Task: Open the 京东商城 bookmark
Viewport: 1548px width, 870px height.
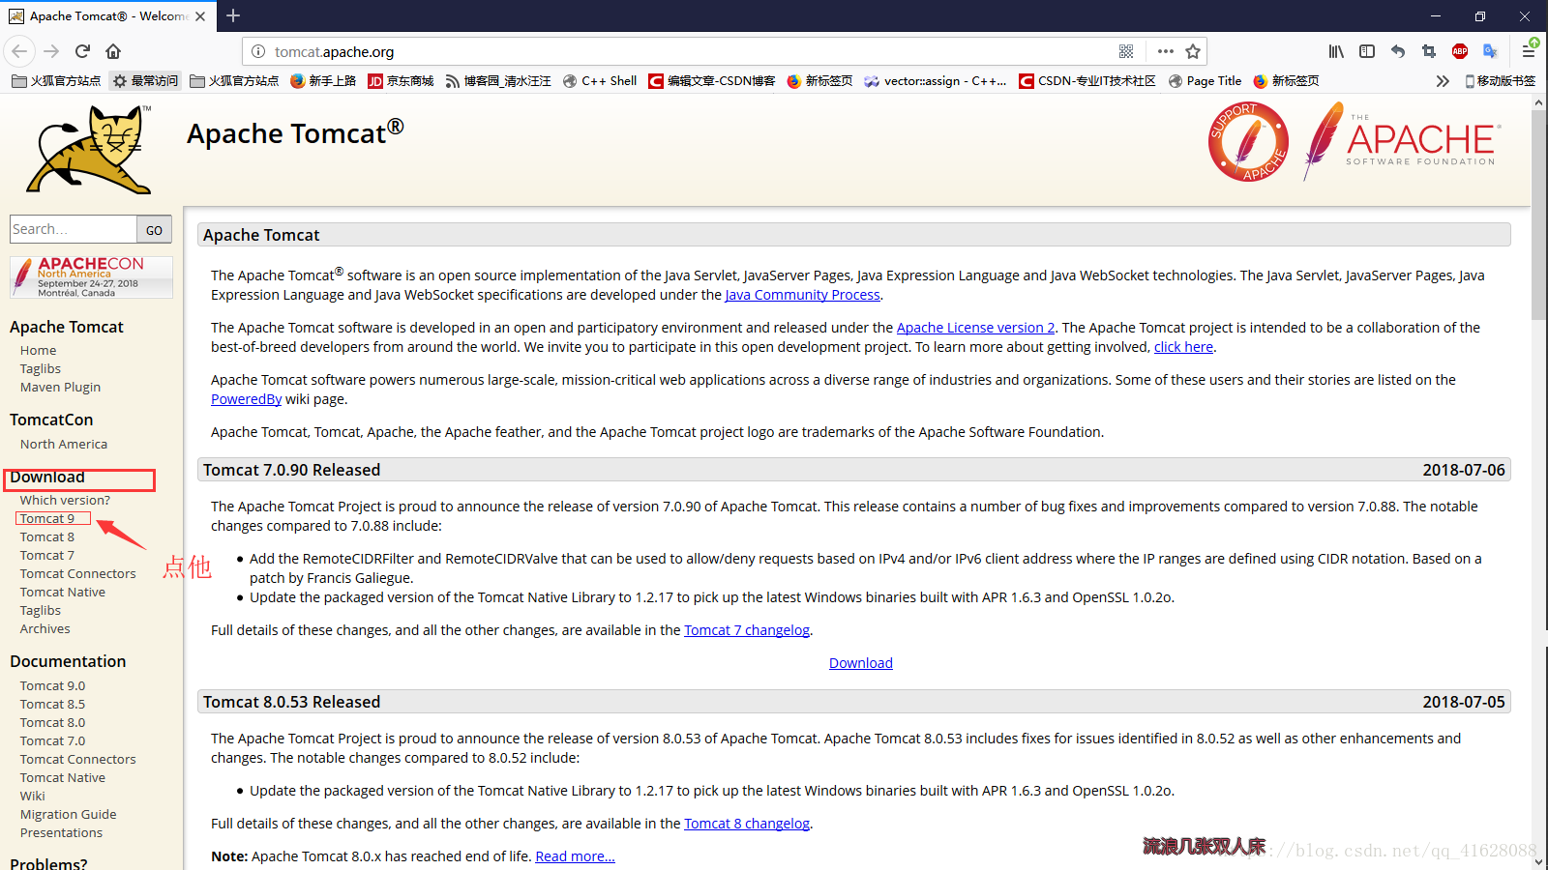Action: [401, 81]
